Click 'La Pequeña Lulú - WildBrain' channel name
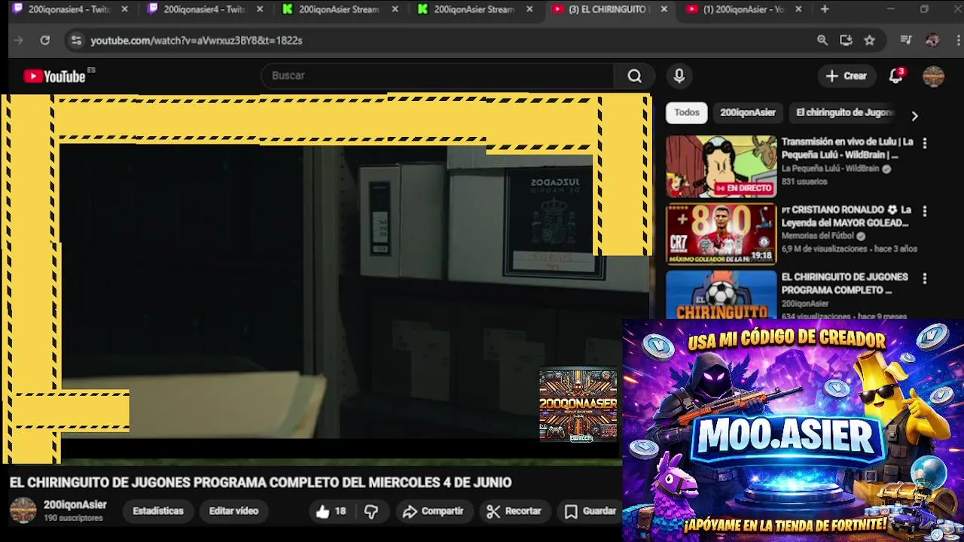The image size is (964, 542). [x=830, y=169]
